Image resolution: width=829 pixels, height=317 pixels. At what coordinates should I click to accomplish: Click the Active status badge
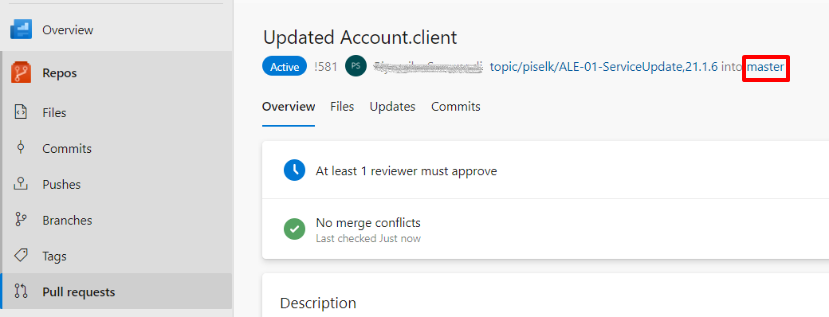[x=285, y=67]
